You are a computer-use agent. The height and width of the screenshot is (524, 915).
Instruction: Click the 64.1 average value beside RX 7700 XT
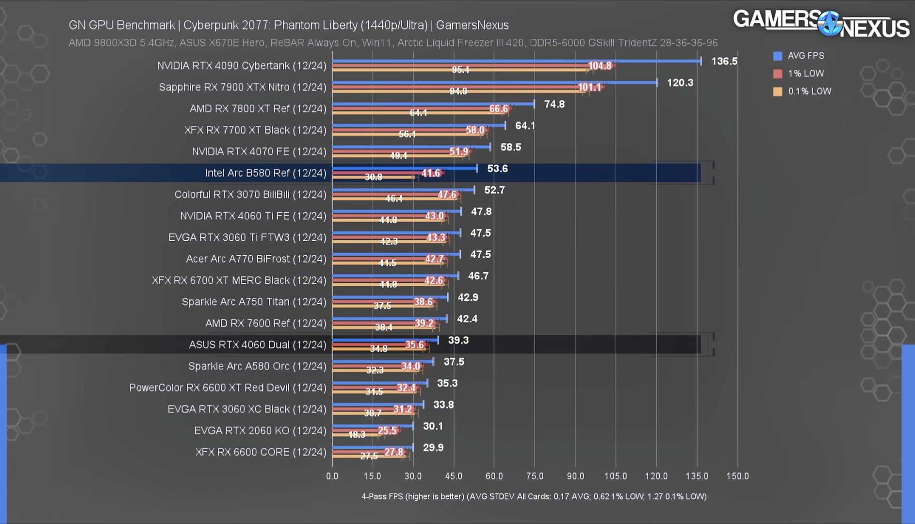coord(525,125)
